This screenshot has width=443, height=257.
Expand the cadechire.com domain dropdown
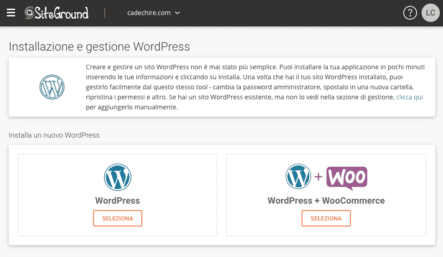153,13
